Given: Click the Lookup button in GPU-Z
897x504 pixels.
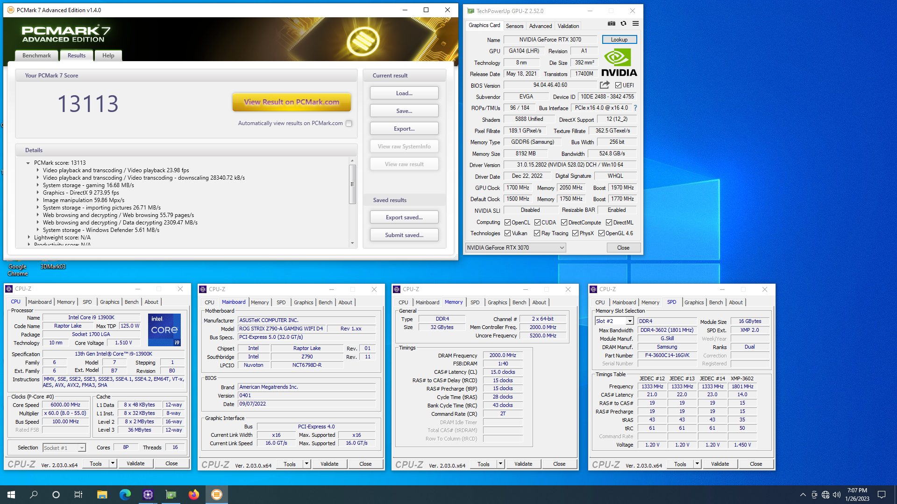Looking at the screenshot, I should pyautogui.click(x=619, y=40).
